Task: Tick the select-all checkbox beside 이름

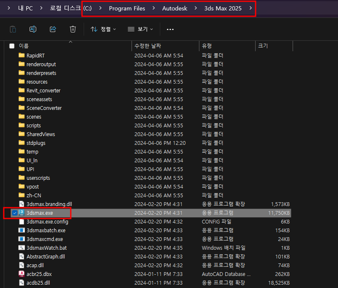Action: click(x=12, y=46)
